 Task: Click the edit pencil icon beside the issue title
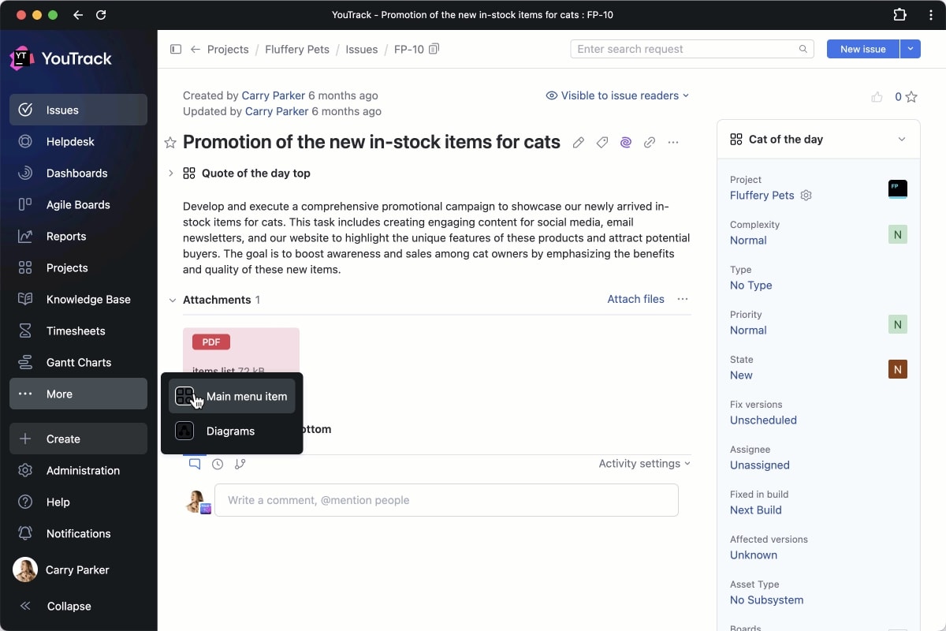pyautogui.click(x=579, y=143)
